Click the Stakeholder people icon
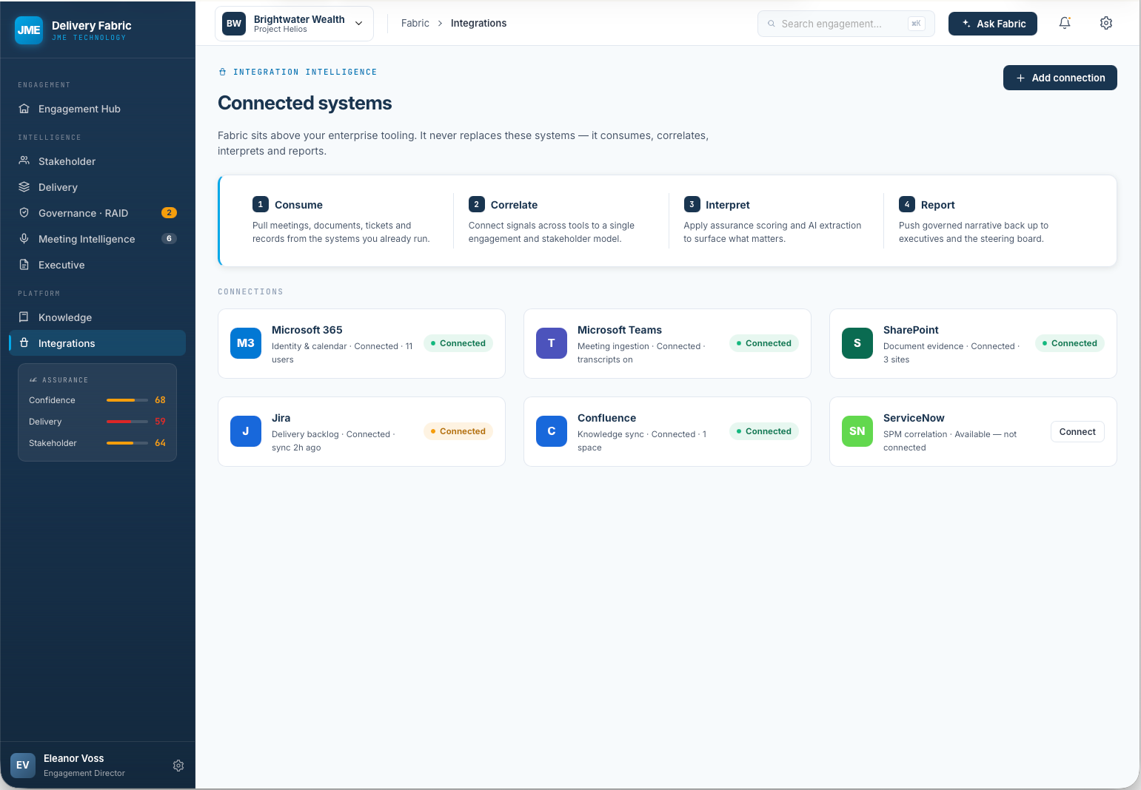Screen dimensions: 1141x790 pos(24,161)
